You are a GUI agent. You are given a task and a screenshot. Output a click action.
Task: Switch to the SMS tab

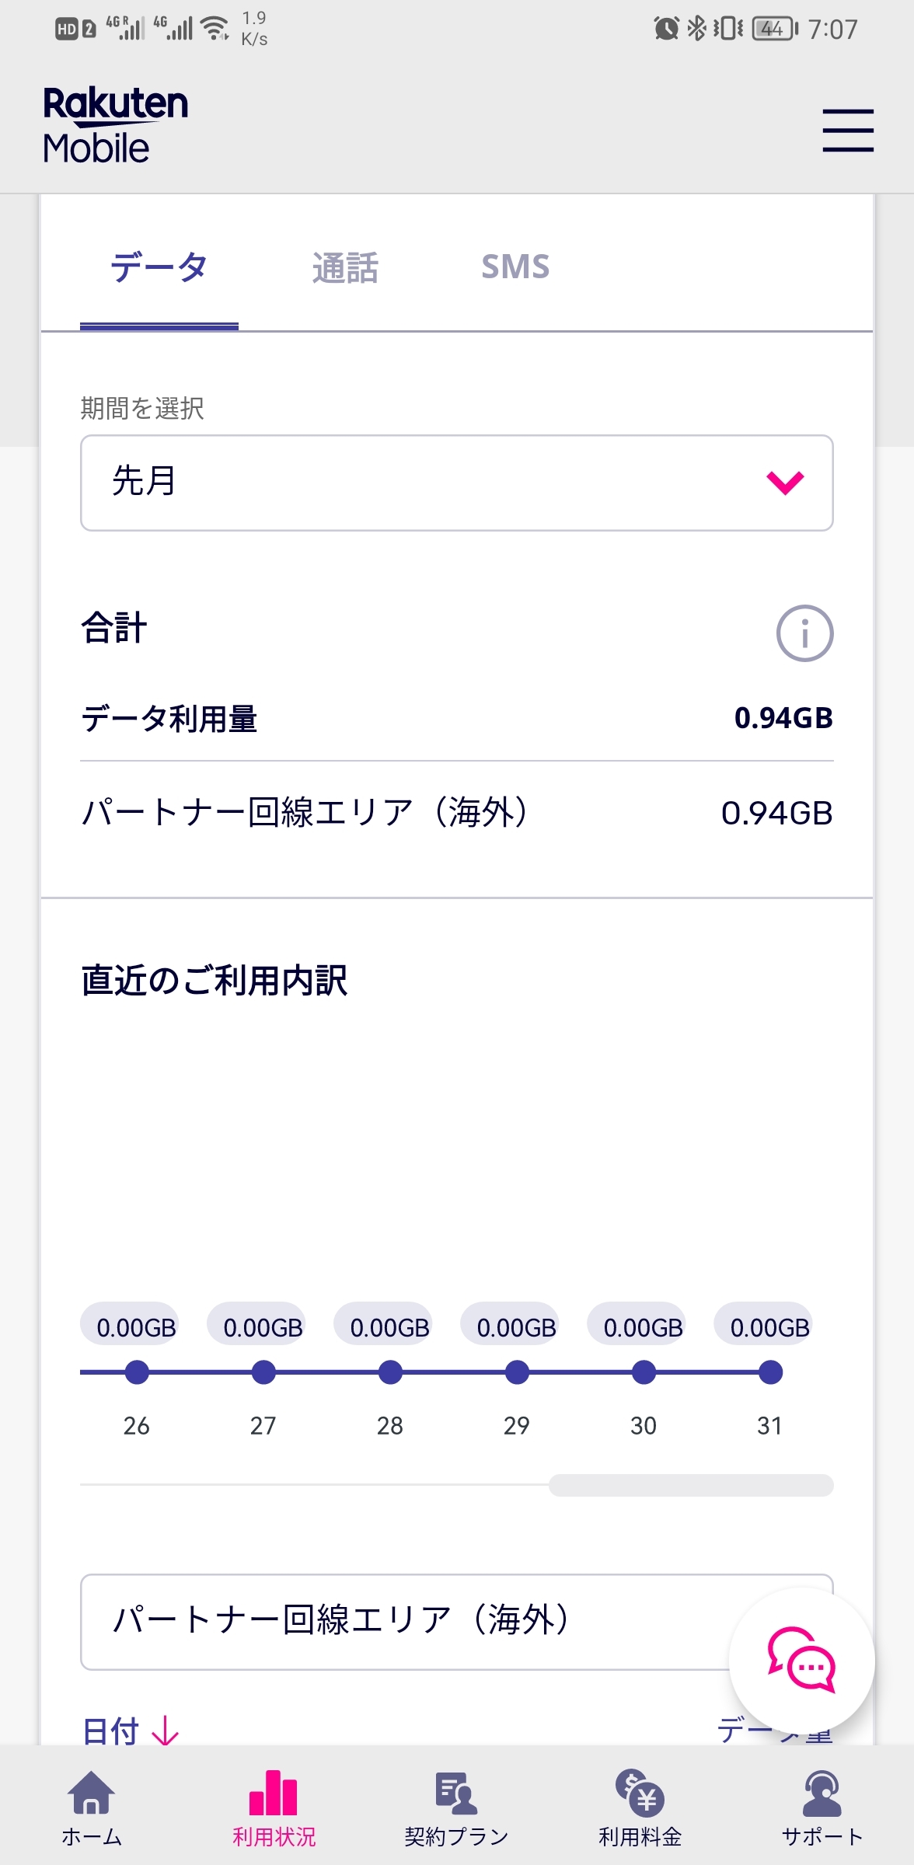[x=515, y=267]
